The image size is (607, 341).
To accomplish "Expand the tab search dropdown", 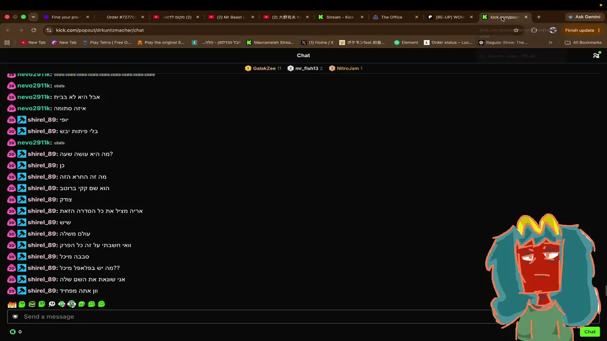I will tap(33, 17).
